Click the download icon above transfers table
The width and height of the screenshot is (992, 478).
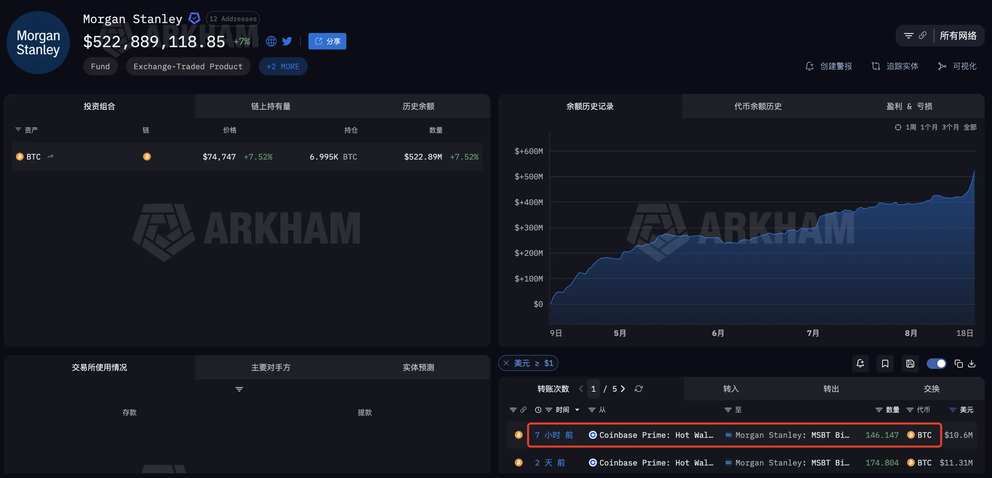(972, 363)
